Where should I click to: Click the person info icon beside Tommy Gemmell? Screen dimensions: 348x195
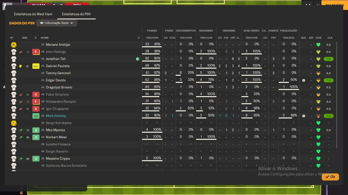(43, 73)
